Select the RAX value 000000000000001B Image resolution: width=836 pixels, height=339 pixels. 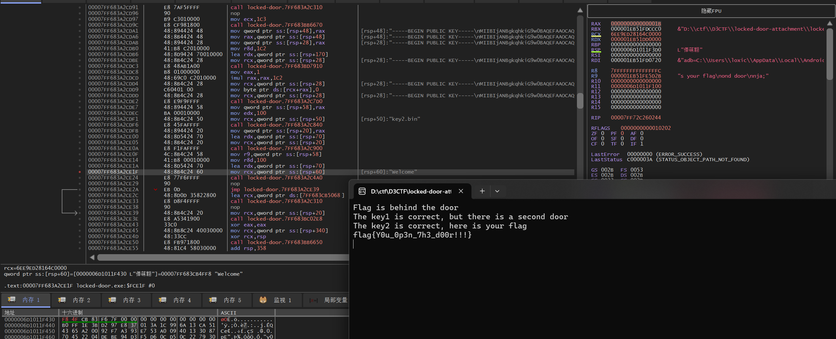tap(636, 24)
